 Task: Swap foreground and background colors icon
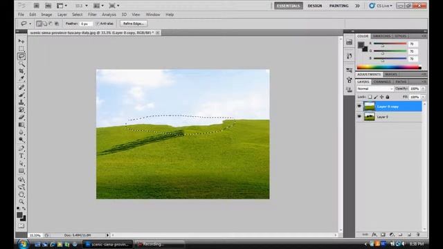pos(24,209)
